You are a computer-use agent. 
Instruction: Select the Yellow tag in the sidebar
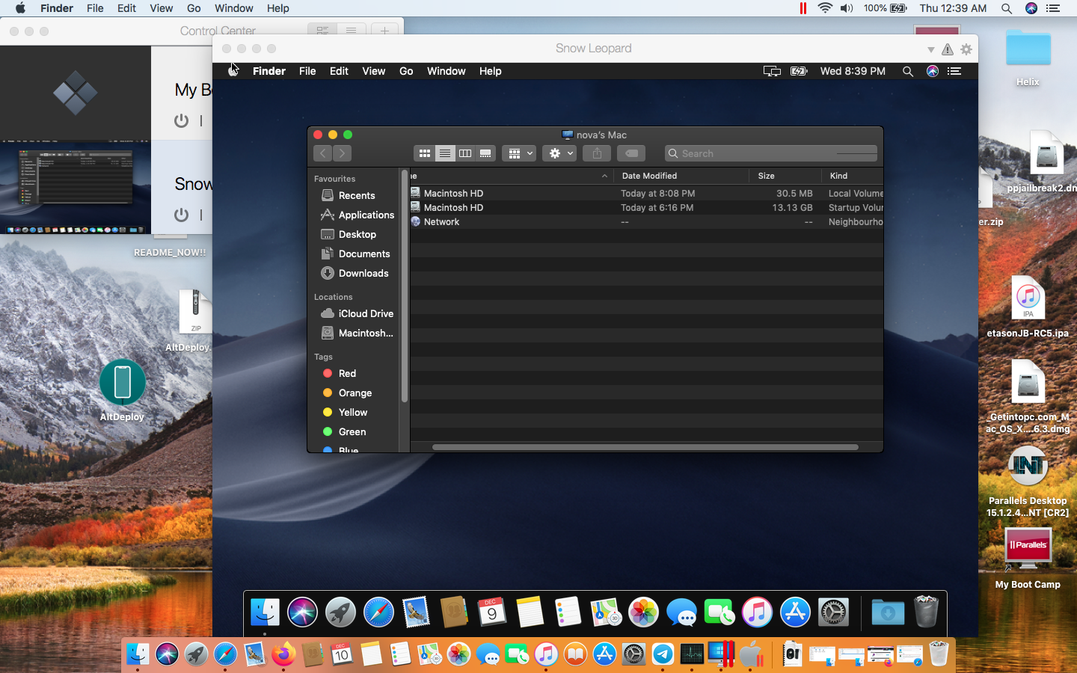click(345, 412)
